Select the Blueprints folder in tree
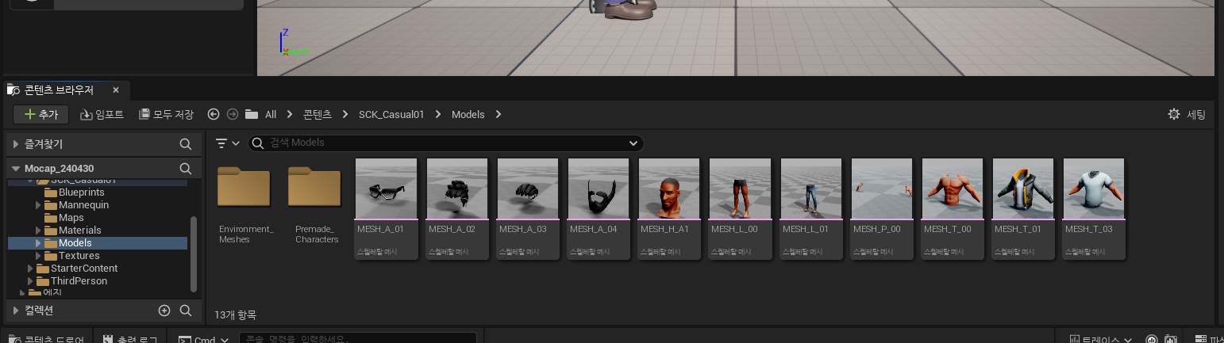The height and width of the screenshot is (343, 1224). (x=81, y=192)
